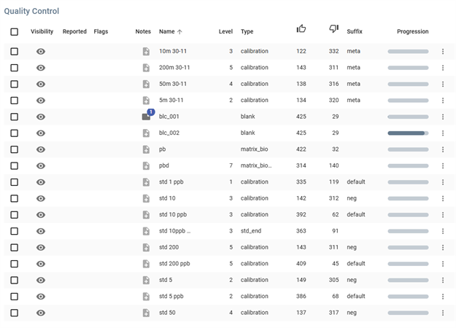Click the Type column header
The height and width of the screenshot is (328, 456).
(247, 32)
